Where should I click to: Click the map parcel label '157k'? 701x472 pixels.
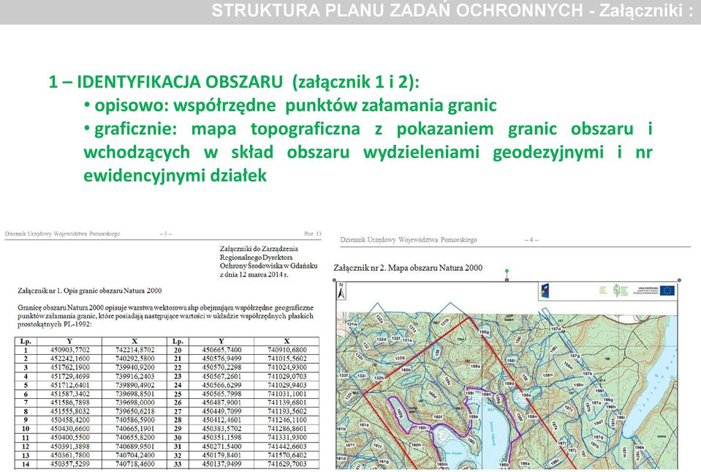tap(587, 374)
